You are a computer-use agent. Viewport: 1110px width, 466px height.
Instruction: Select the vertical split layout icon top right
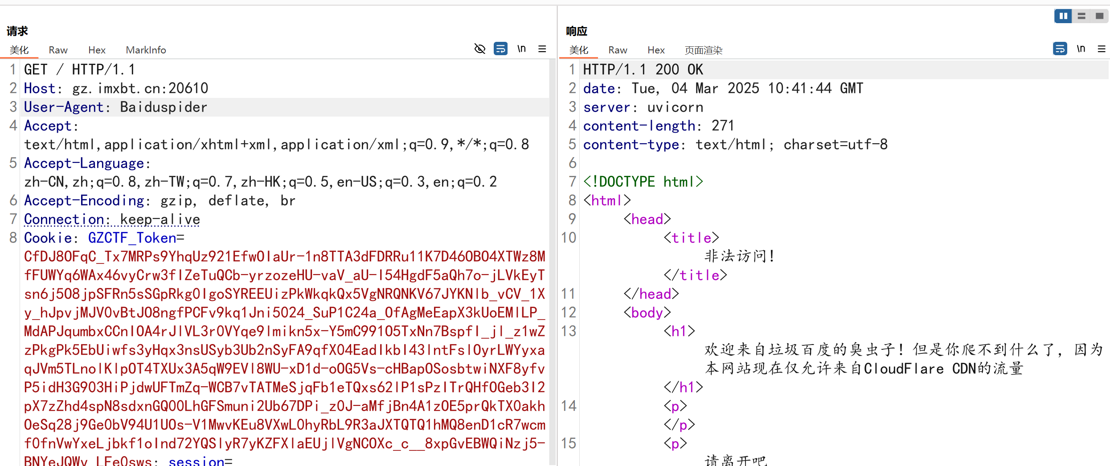pyautogui.click(x=1063, y=16)
